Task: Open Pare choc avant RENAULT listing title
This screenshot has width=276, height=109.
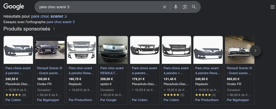Action: click(112, 70)
